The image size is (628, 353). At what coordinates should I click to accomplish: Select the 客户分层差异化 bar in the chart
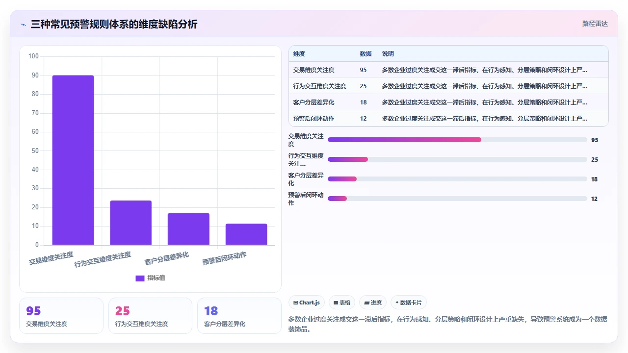tap(188, 229)
